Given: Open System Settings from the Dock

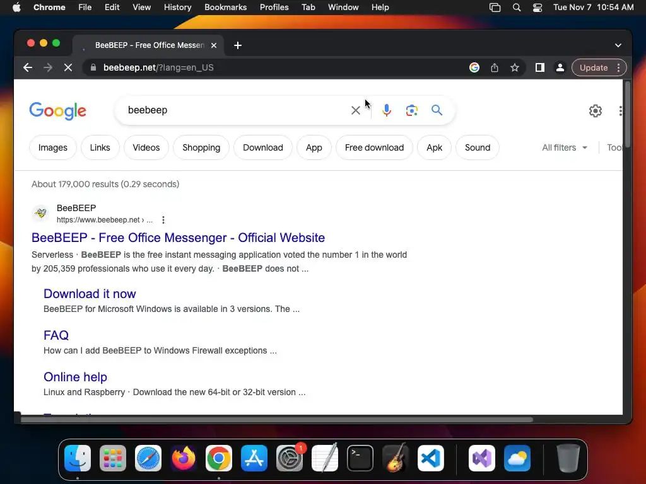Looking at the screenshot, I should [x=290, y=458].
